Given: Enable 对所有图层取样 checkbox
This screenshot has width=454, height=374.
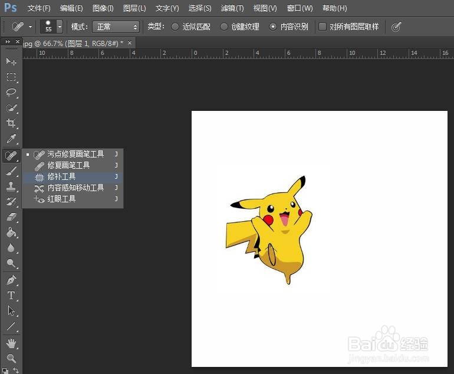Looking at the screenshot, I should click(323, 27).
